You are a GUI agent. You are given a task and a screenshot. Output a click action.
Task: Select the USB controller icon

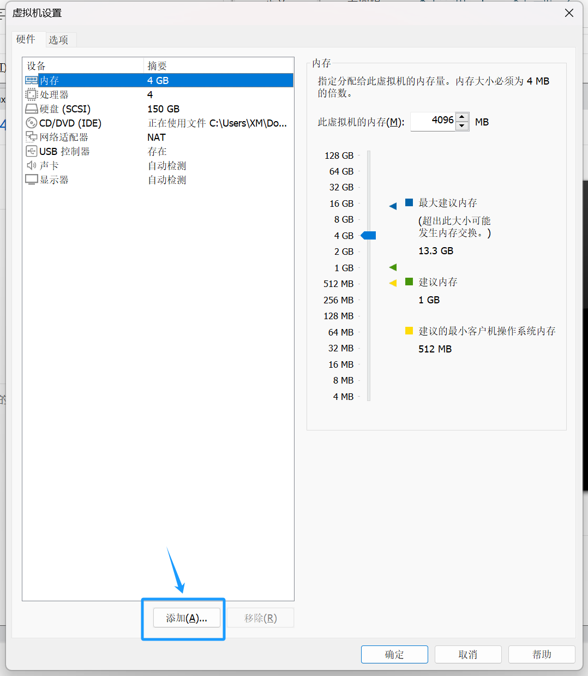[32, 151]
